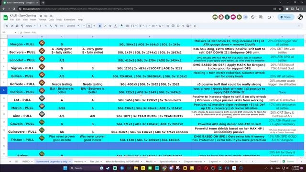Open the Format menu
306x172 pixels.
click(43, 20)
